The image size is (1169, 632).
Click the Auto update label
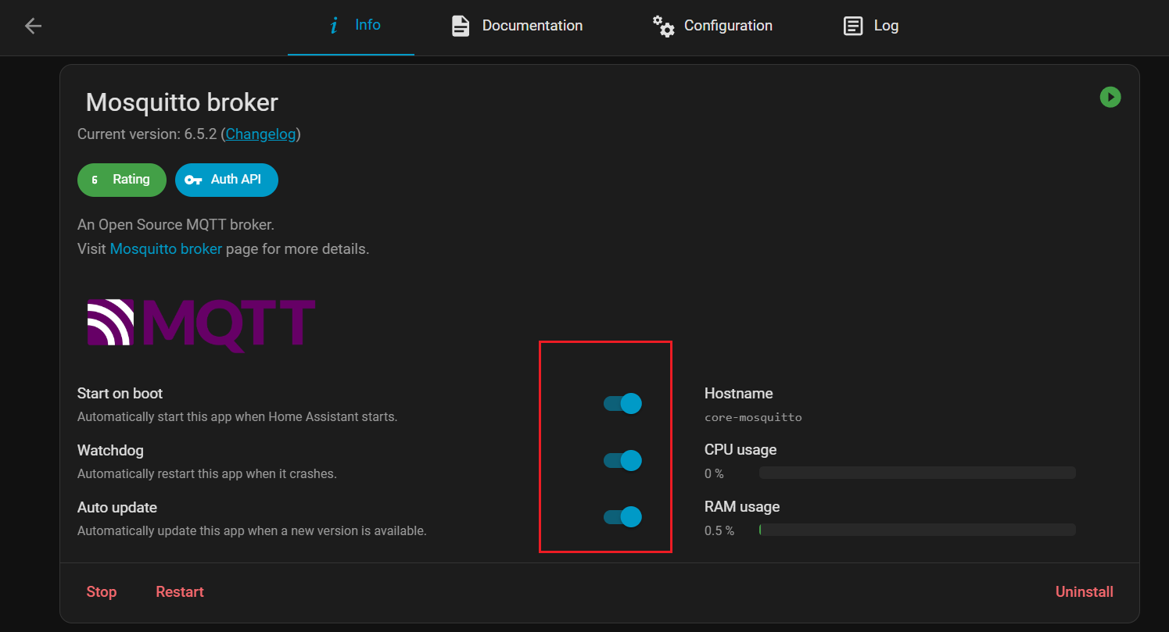117,508
